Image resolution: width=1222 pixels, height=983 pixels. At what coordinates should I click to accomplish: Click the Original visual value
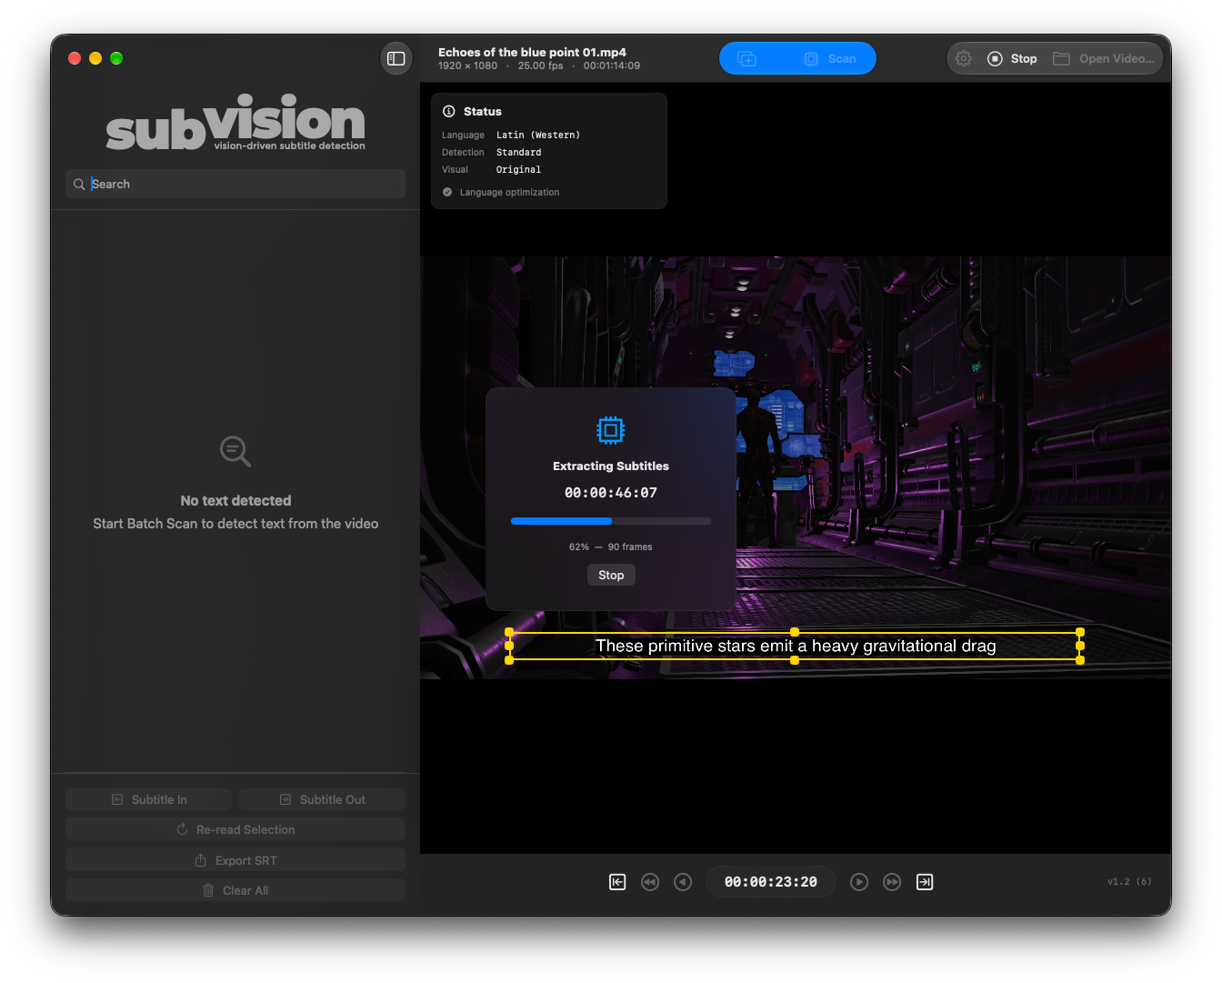(519, 169)
